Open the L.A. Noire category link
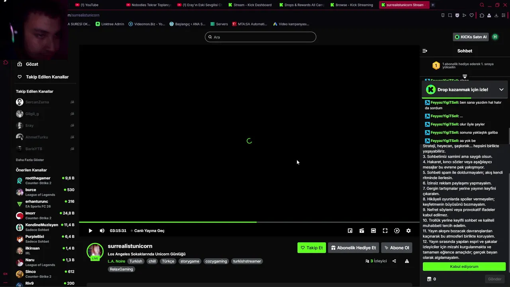Viewport: 510px width, 287px height. tap(116, 261)
